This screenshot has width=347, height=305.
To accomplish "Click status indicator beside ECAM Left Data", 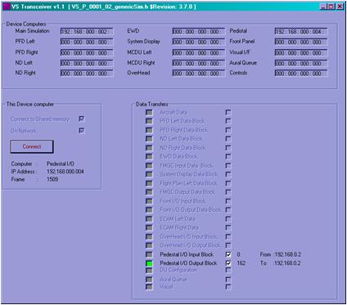I will coord(149,219).
